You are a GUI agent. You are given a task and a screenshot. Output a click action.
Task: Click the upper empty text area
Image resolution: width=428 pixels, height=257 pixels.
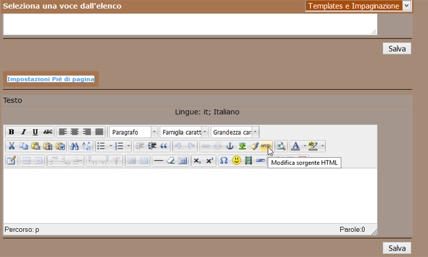[190, 24]
